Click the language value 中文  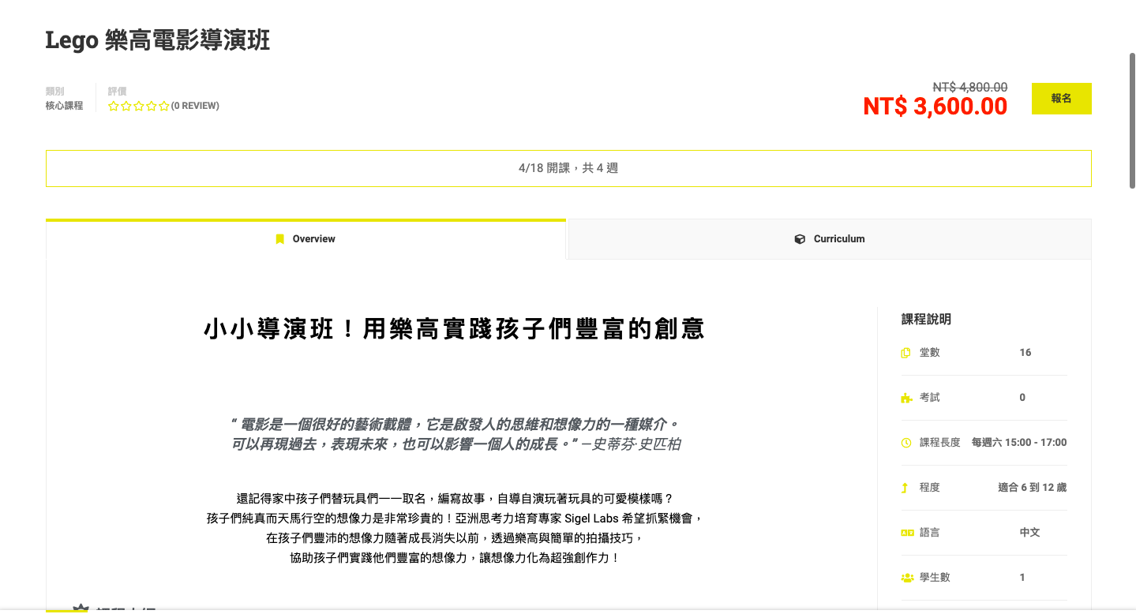pyautogui.click(x=1029, y=533)
